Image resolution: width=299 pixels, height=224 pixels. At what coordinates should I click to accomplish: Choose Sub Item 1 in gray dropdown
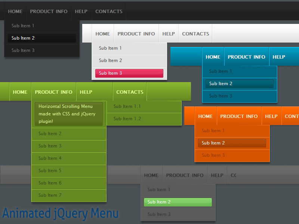[x=178, y=190]
